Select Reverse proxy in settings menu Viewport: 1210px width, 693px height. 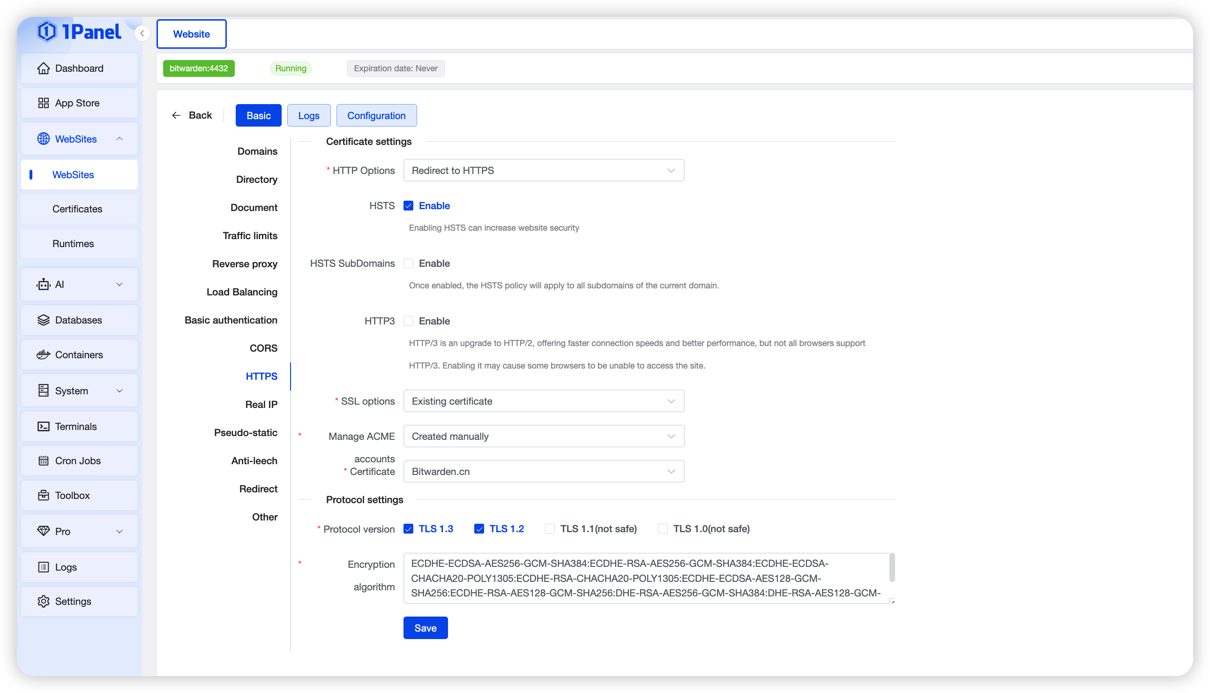[245, 264]
